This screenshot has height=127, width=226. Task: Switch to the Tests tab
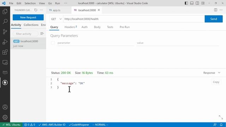coord(110,27)
